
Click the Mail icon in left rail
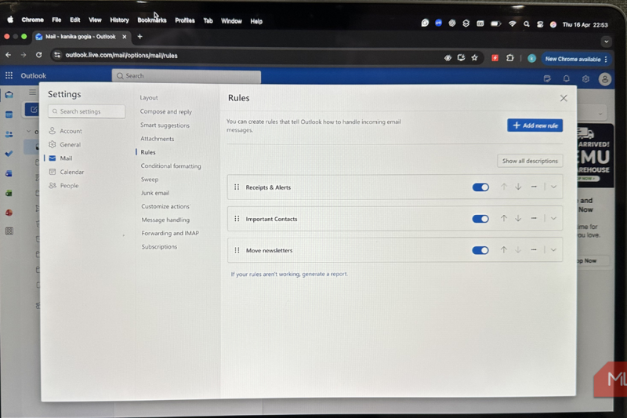[x=9, y=95]
